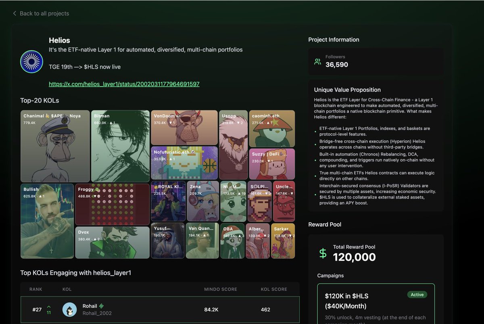Screen dimensions: 484x324
Task: Click the Reward Pool heading
Action: click(325, 224)
